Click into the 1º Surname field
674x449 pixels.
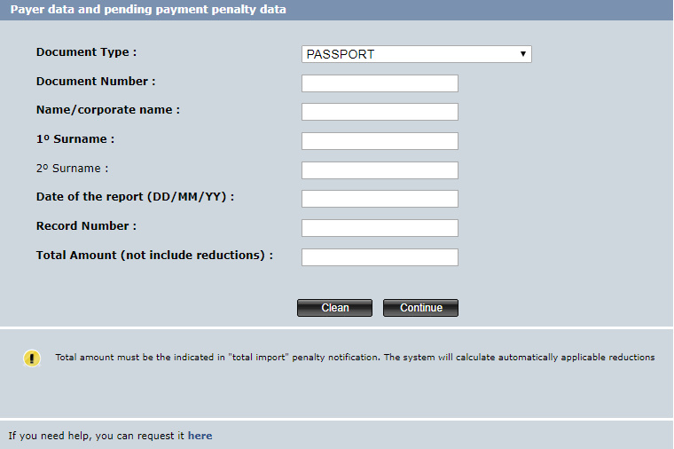click(x=380, y=141)
